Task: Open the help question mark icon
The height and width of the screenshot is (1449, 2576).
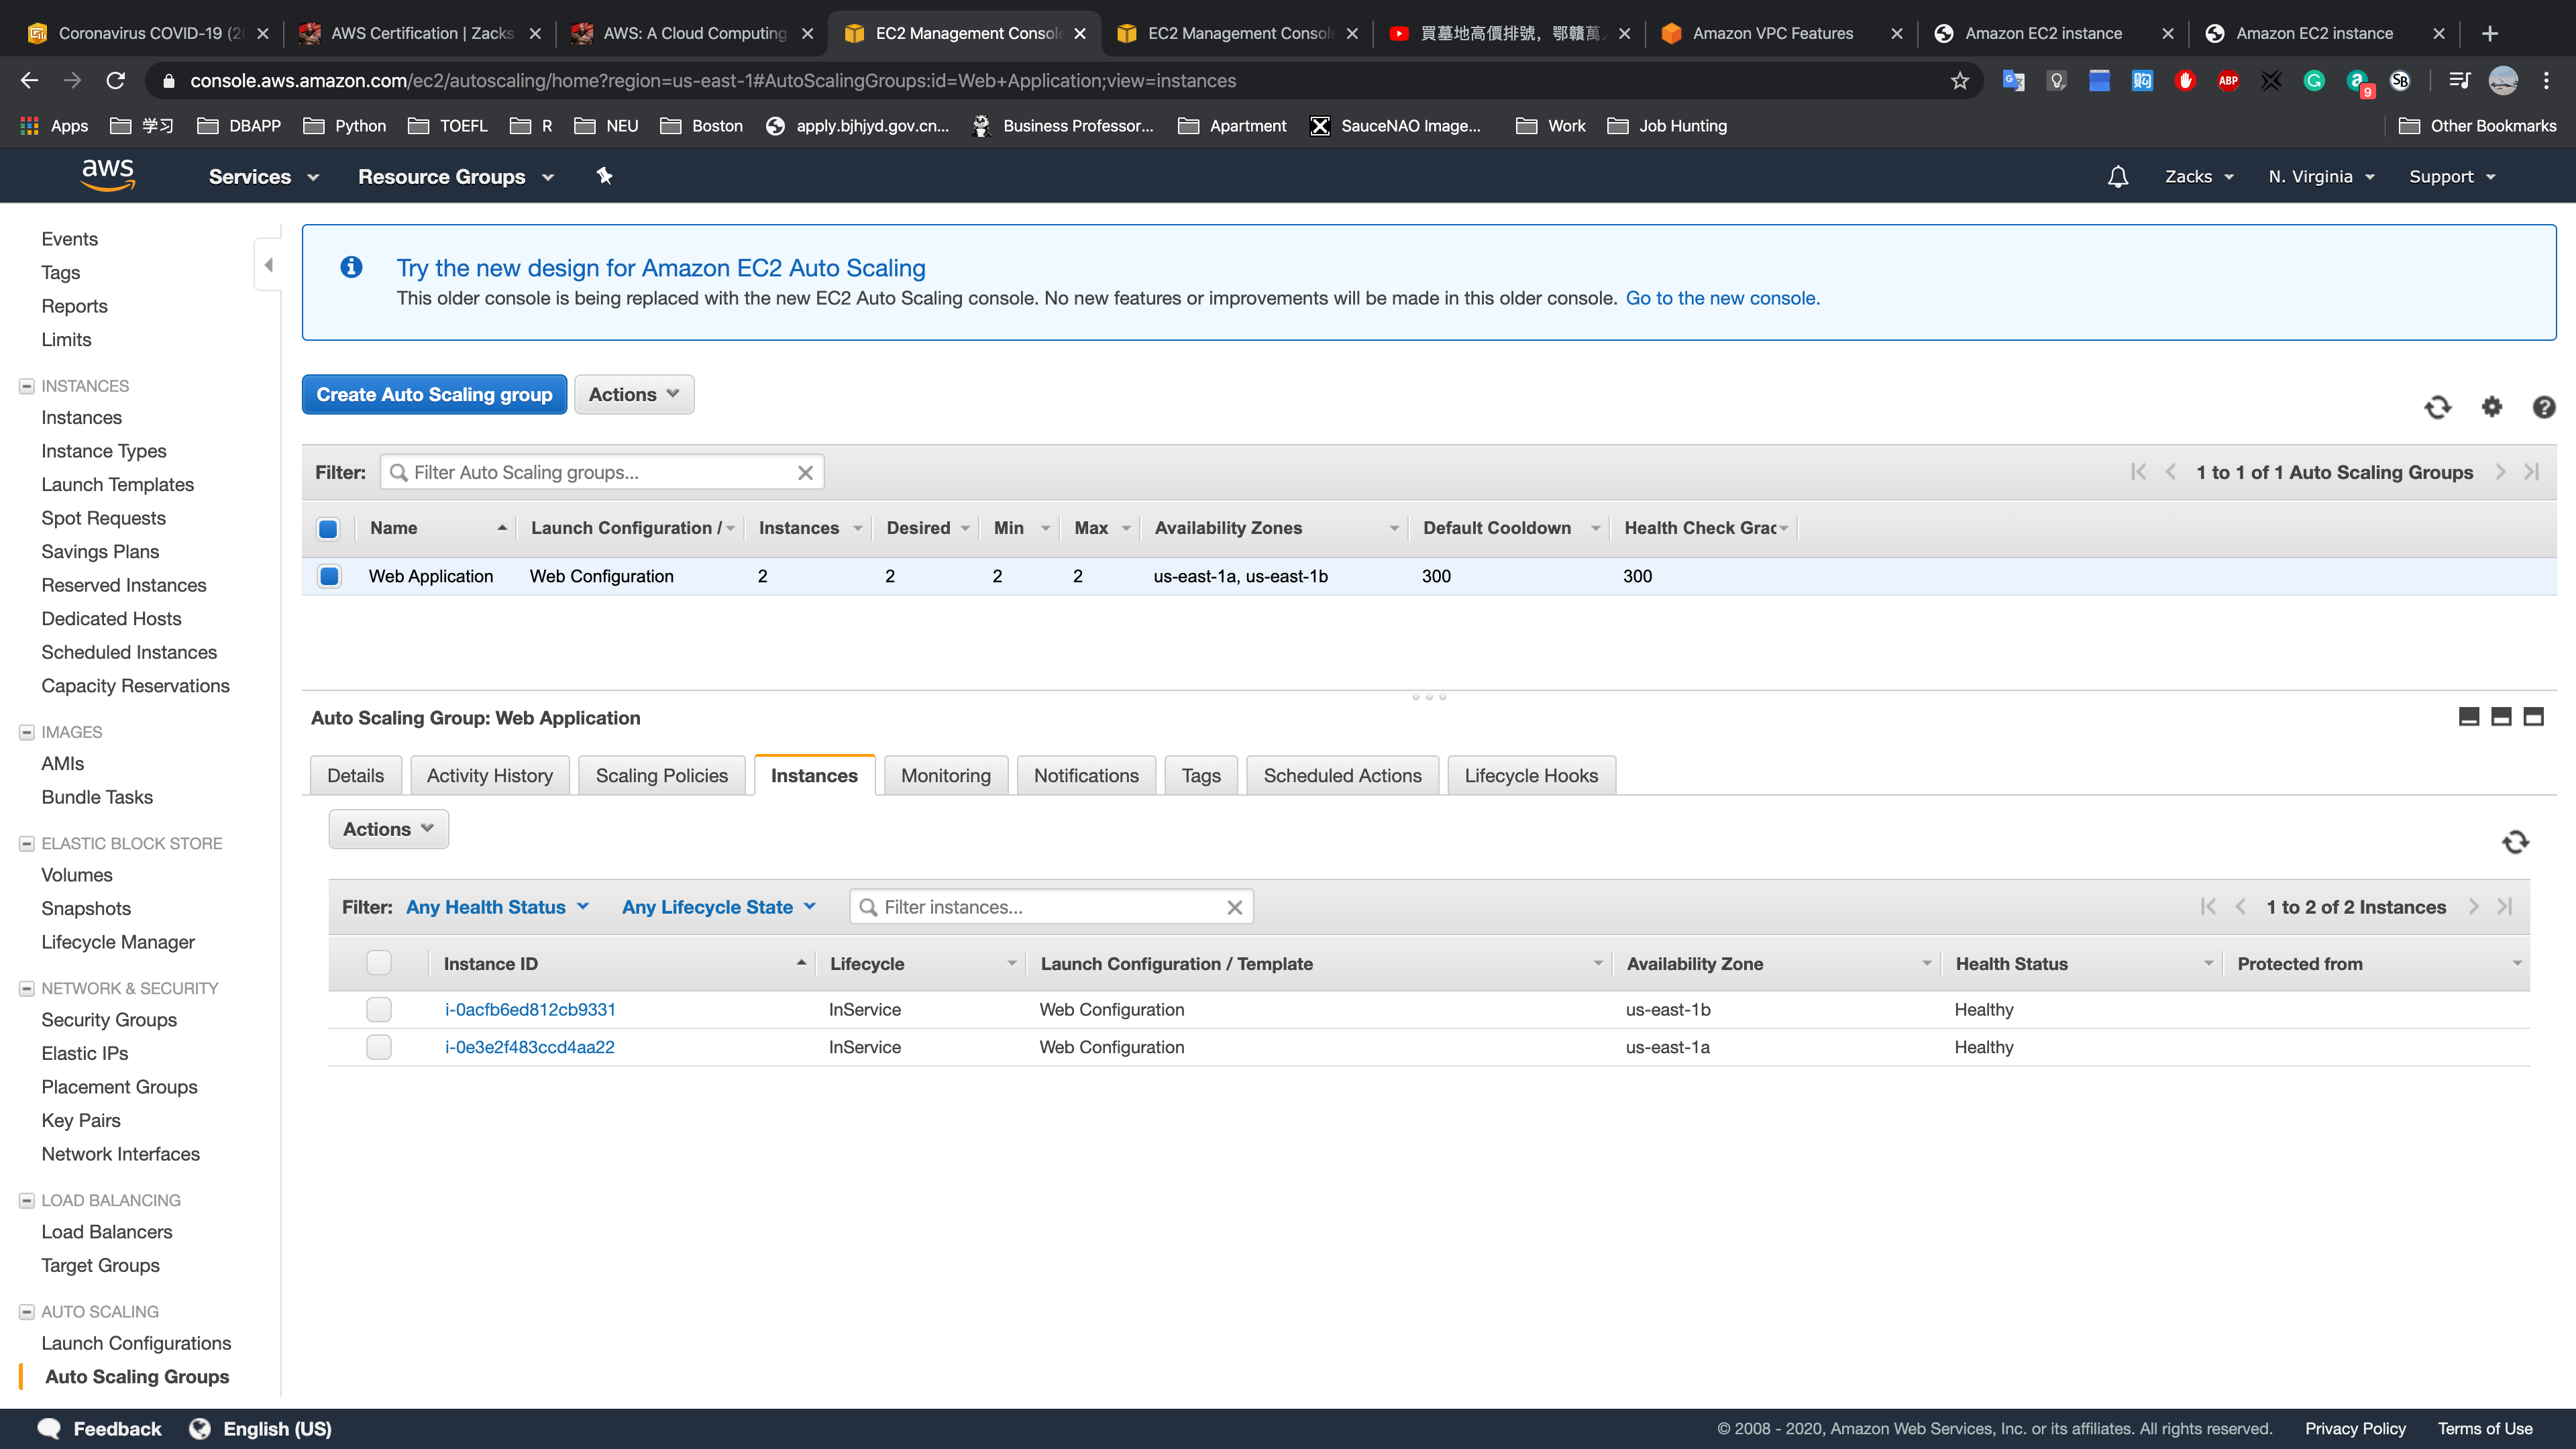Action: 2543,407
